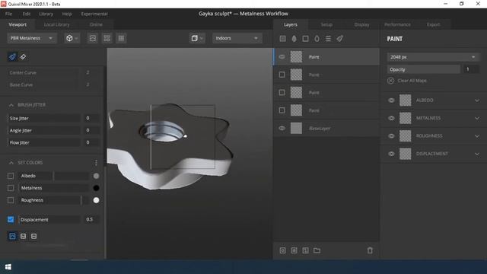The image size is (487, 274).
Task: Select the third displacement brush mode icon
Action: pyautogui.click(x=33, y=236)
